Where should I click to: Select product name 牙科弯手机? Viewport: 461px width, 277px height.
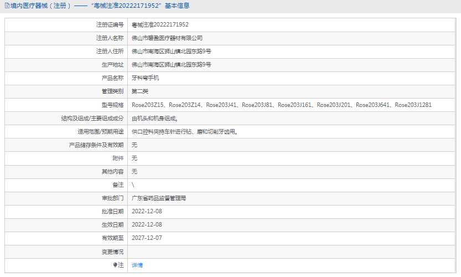pyautogui.click(x=145, y=78)
